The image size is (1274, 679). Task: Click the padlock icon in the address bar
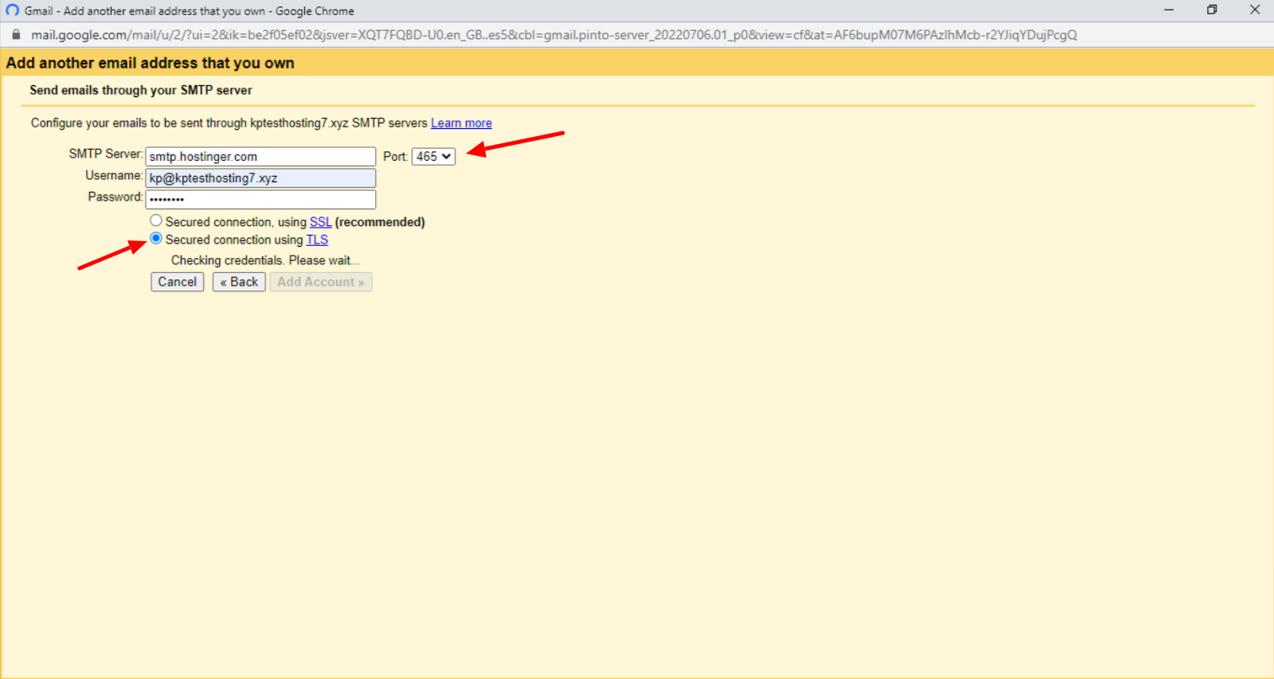[15, 35]
